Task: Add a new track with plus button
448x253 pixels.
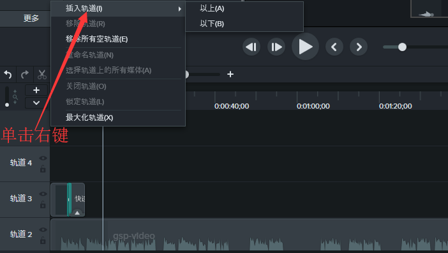Action: (36, 90)
